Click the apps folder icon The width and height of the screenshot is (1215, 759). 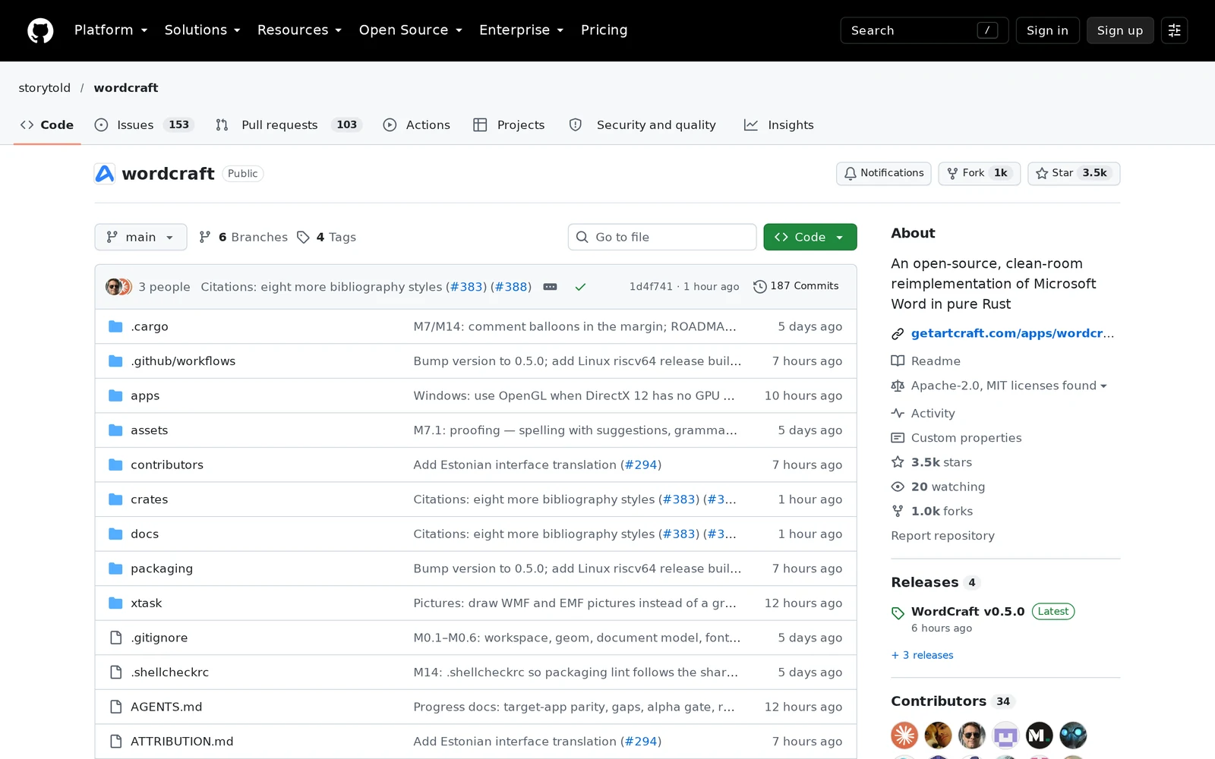115,395
